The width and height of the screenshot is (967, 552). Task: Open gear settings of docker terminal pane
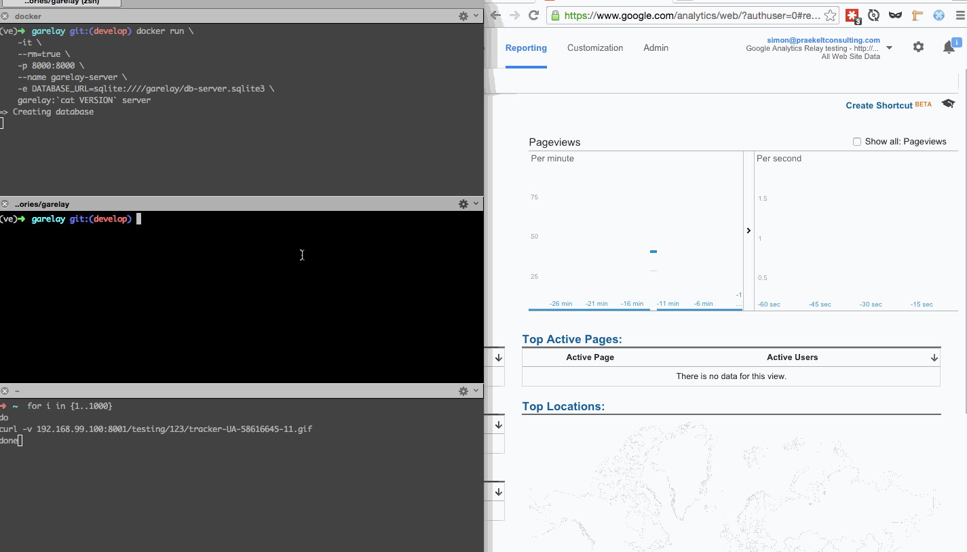pyautogui.click(x=463, y=16)
